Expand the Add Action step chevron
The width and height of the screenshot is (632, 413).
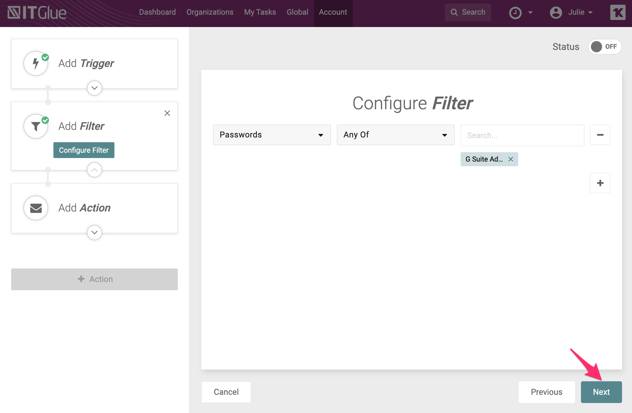click(x=94, y=233)
